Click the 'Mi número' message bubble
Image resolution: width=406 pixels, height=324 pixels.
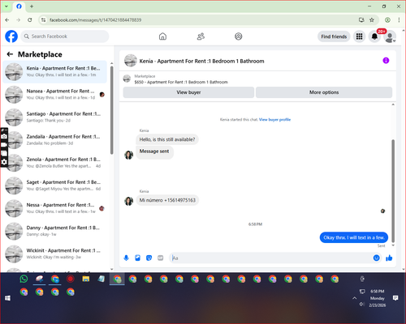tap(167, 200)
